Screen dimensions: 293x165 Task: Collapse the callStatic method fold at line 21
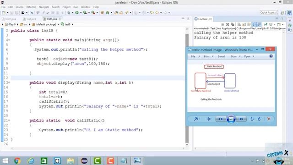pyautogui.click(x=9, y=120)
